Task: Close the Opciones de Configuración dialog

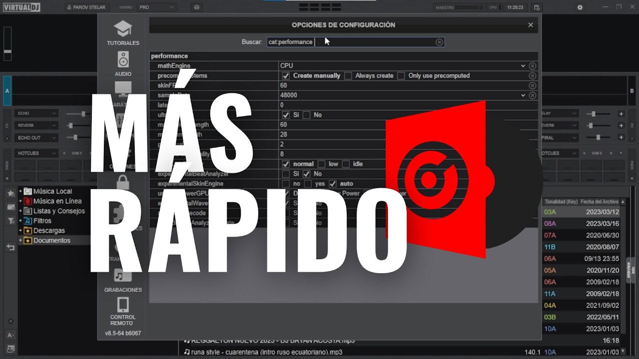Action: point(531,25)
